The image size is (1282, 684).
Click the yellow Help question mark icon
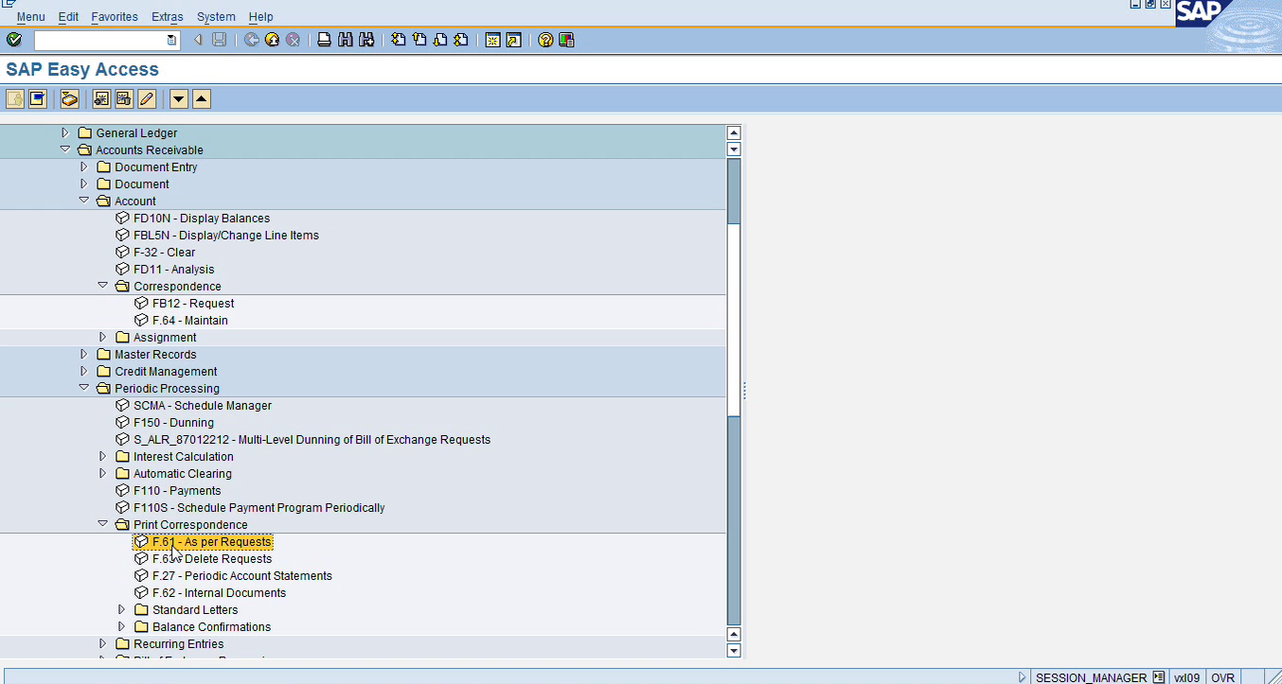click(x=545, y=40)
